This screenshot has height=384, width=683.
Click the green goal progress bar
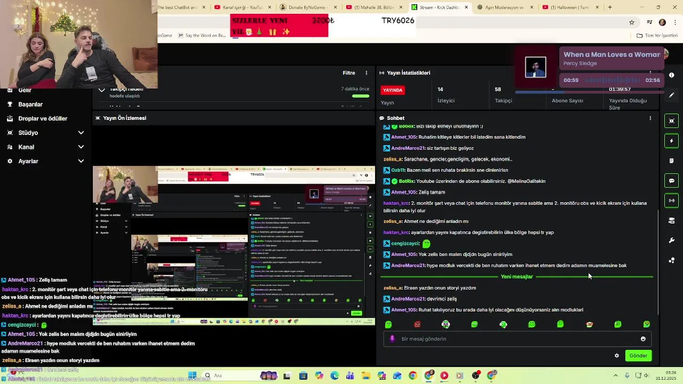coord(361,96)
